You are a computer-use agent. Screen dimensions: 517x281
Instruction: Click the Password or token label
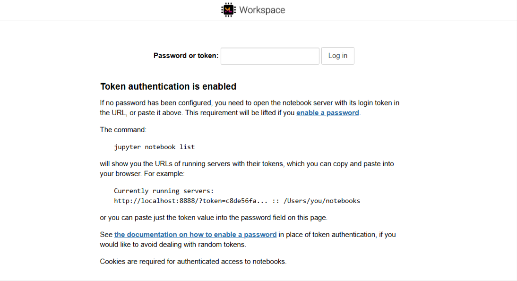pos(186,56)
